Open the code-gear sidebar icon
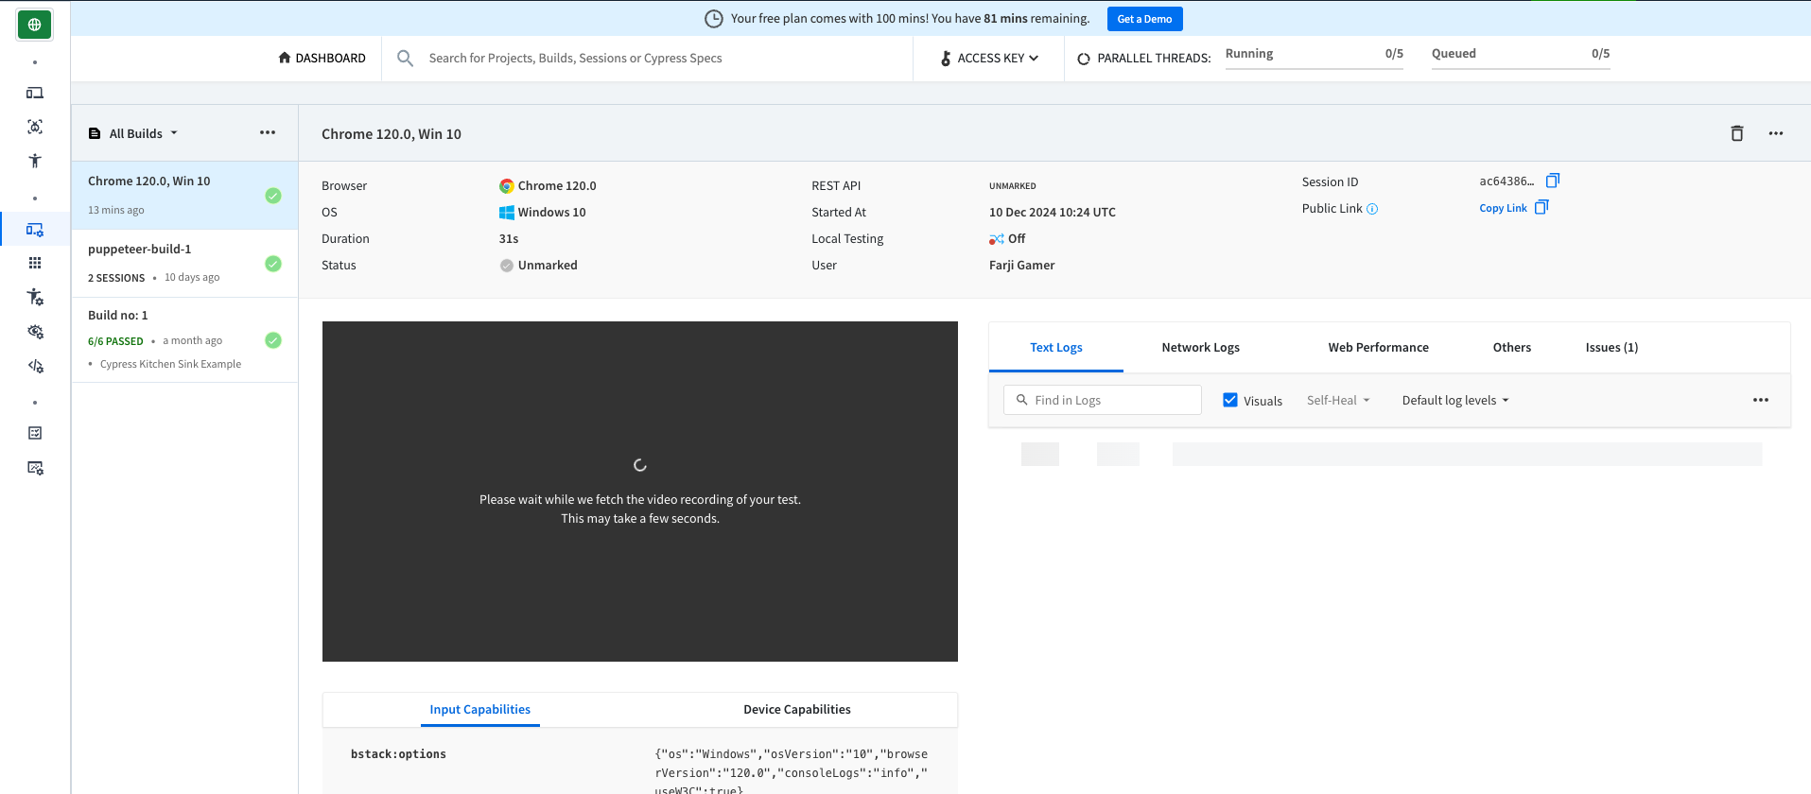 35,365
